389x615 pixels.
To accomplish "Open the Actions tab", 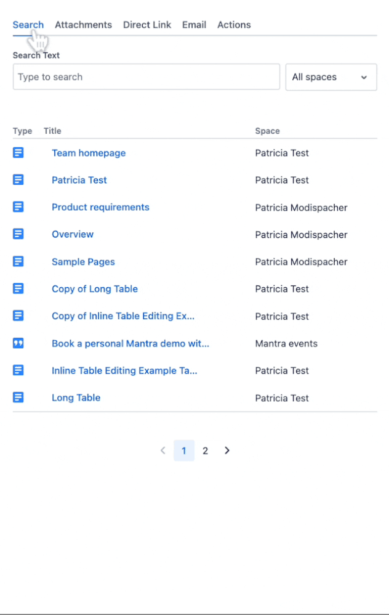I will (234, 25).
